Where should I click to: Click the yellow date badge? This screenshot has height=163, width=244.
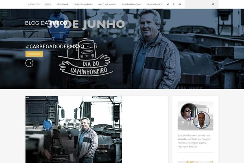point(34,54)
